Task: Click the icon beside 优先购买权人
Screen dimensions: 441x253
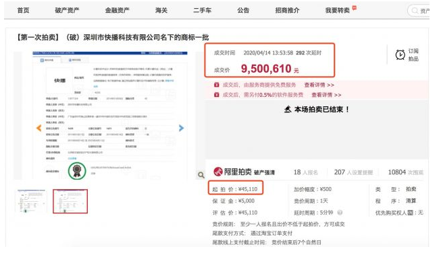Action: pos(411,213)
